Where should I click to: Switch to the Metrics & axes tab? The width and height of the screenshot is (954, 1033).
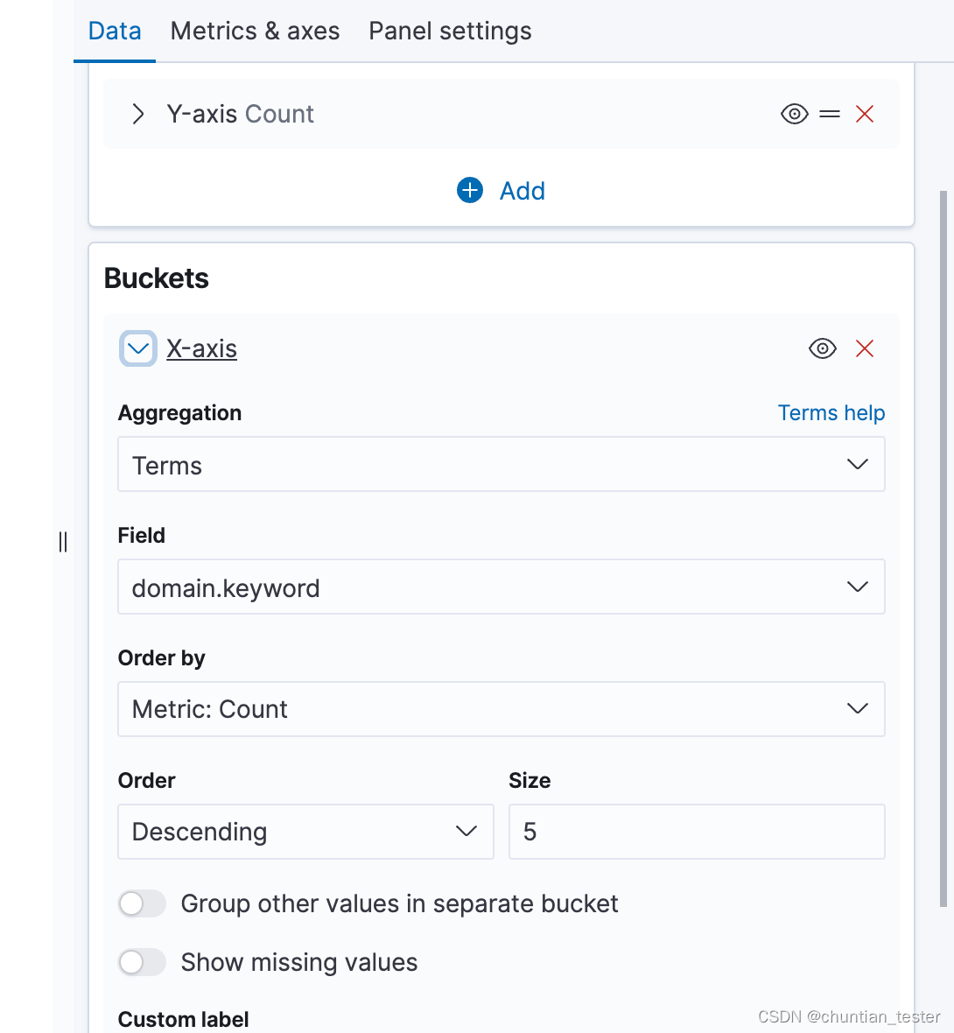click(255, 32)
